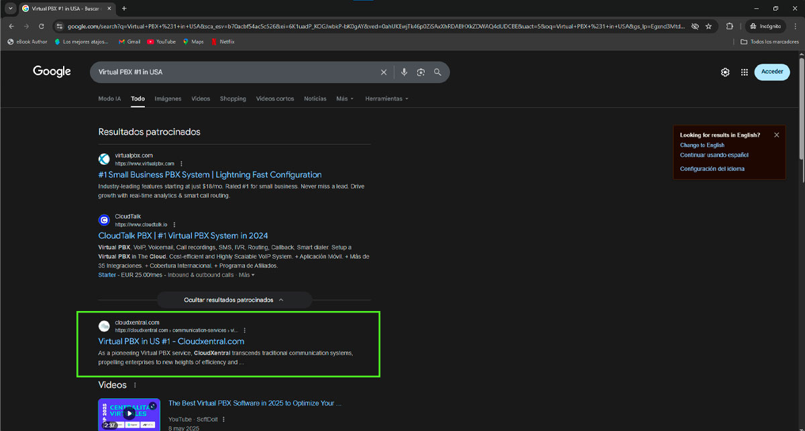Go forward to the next page
The height and width of the screenshot is (431, 805).
26,26
